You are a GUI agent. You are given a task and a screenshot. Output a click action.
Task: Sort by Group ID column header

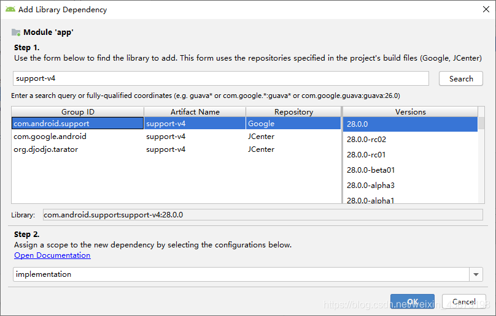coord(78,111)
